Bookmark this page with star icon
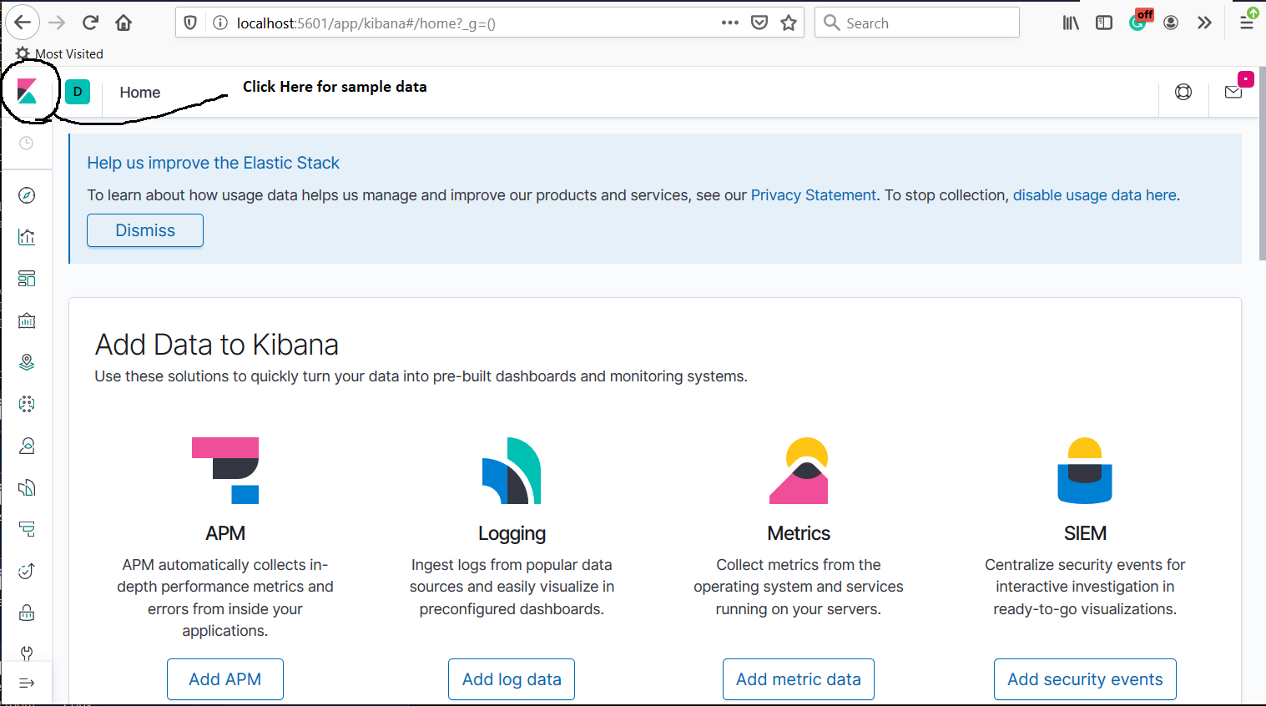1266x706 pixels. pos(789,23)
